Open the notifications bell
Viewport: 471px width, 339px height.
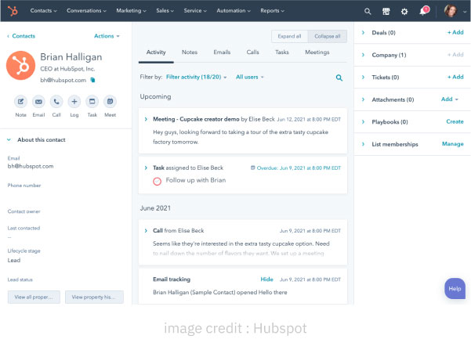pos(423,11)
